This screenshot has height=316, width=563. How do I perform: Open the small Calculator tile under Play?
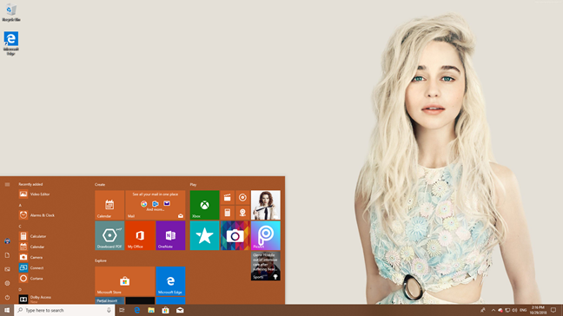pos(228,213)
